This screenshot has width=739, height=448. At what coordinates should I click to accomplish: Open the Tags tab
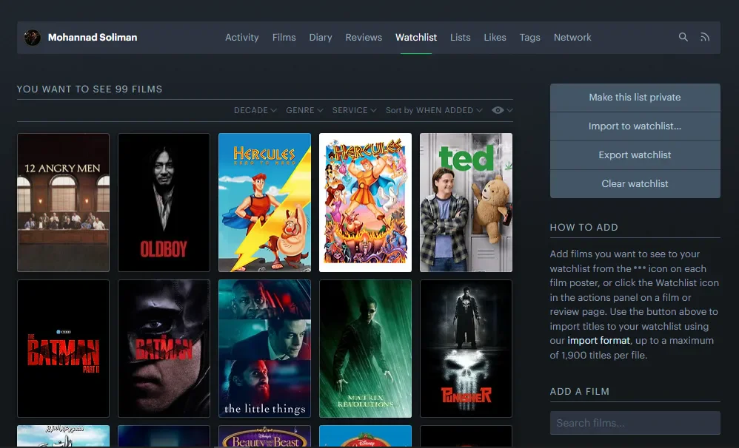tap(529, 37)
